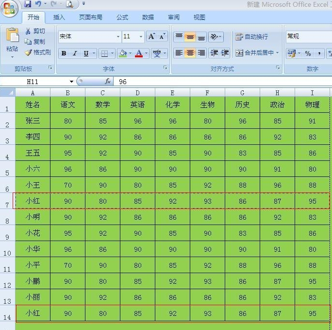This screenshot has width=332, height=330.
Task: Select column H header
Action: (x=277, y=93)
